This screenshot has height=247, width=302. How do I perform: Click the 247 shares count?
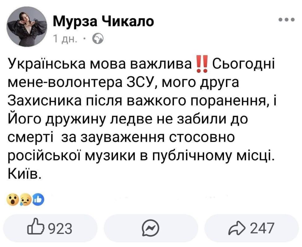(262, 228)
